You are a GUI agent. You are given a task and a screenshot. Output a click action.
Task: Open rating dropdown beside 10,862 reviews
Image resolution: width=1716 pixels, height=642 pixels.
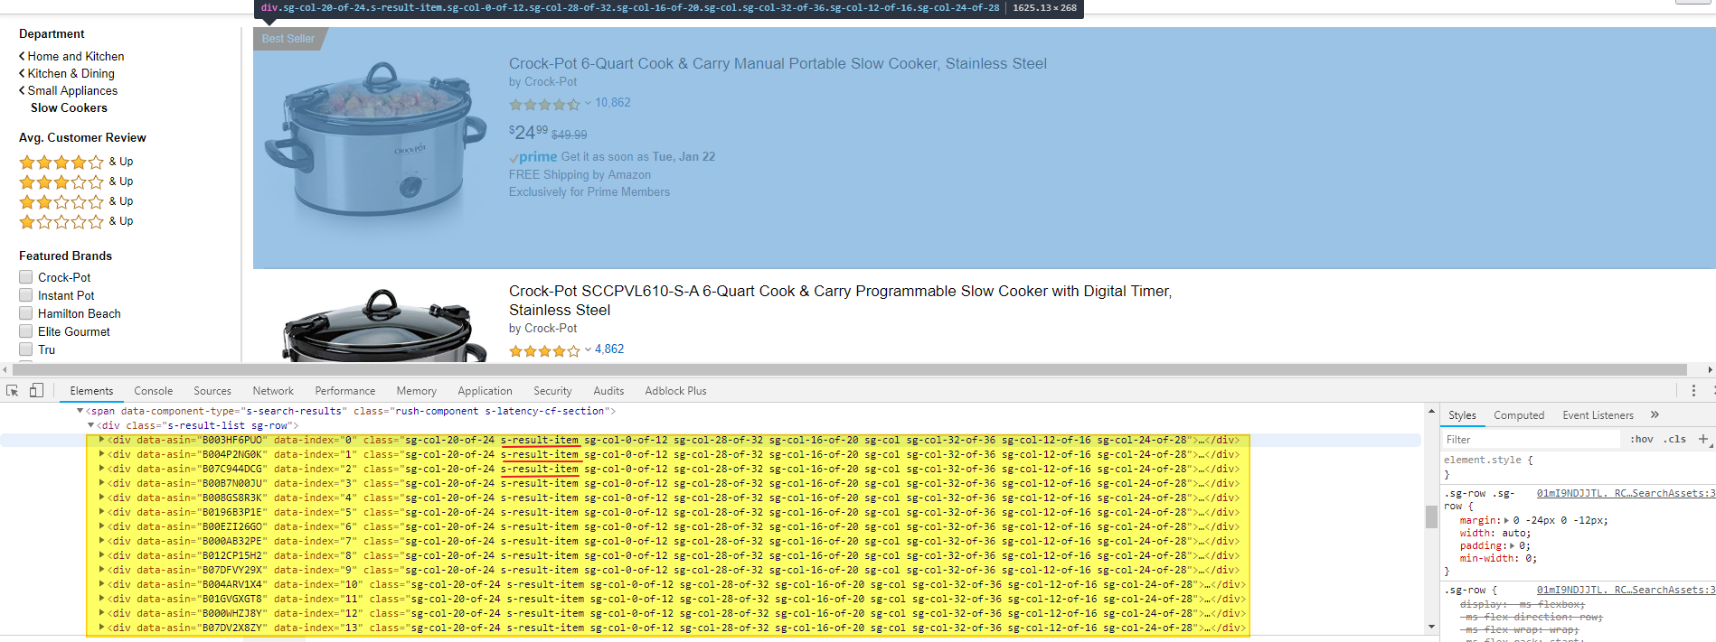[x=588, y=103]
